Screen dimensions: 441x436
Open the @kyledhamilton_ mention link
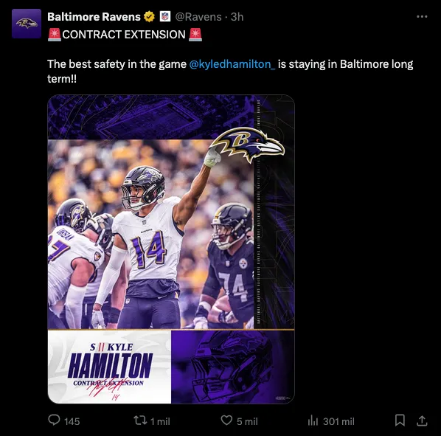click(232, 64)
